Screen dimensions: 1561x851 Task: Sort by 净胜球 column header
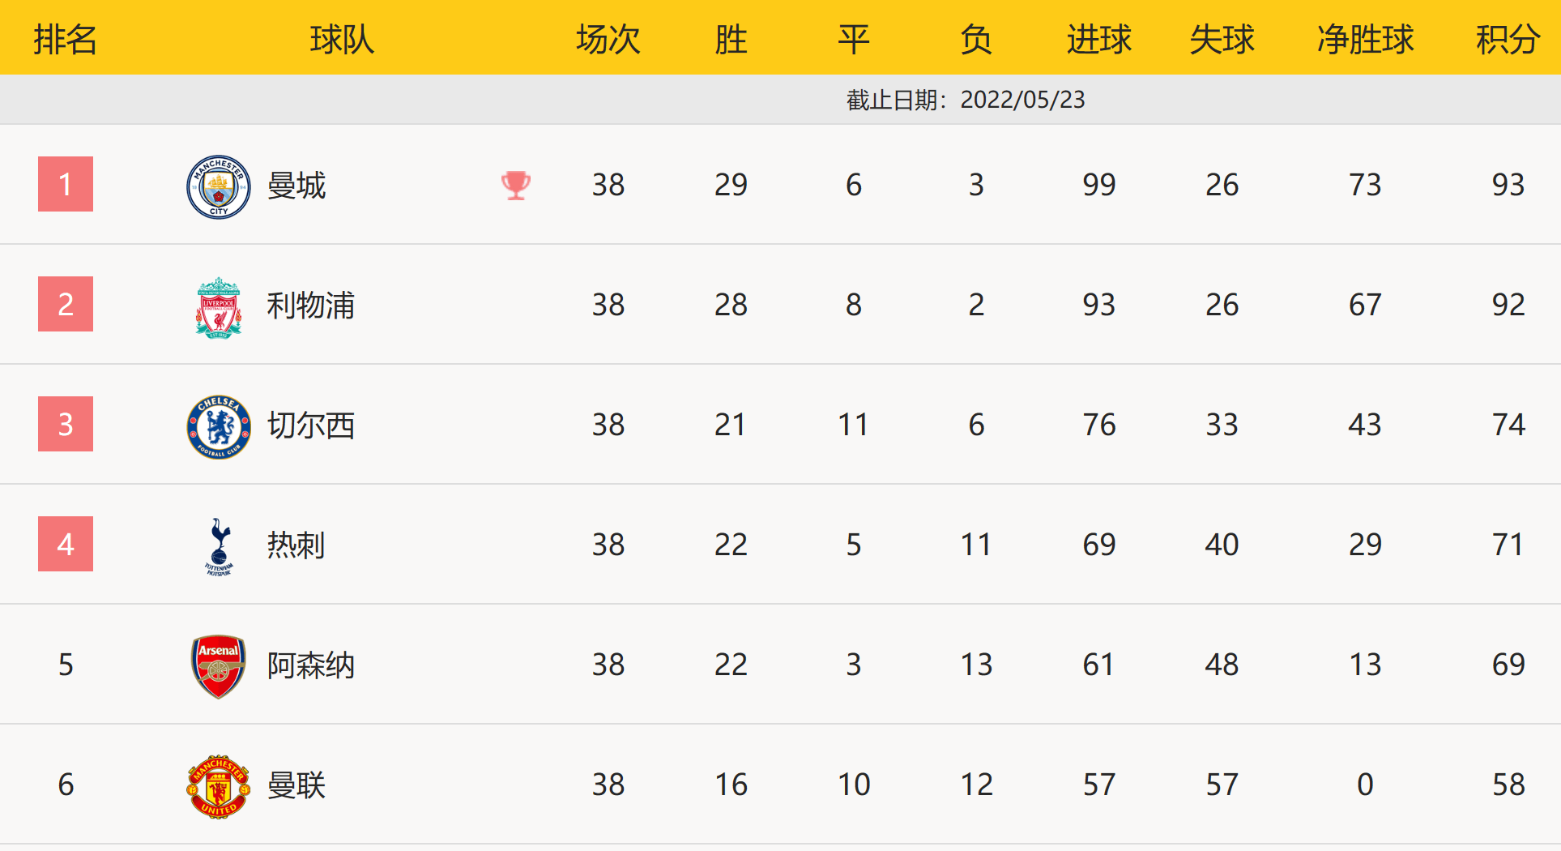pyautogui.click(x=1365, y=39)
